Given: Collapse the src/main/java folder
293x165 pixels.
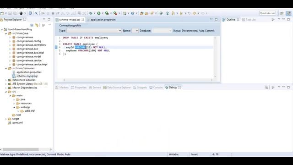Looking at the screenshot, I should (6, 33).
